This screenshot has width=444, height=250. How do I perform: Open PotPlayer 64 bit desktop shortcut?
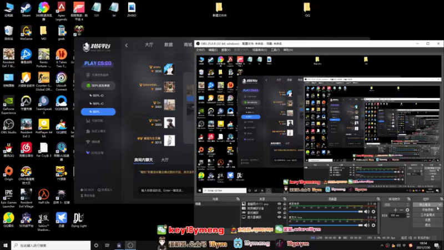click(44, 128)
